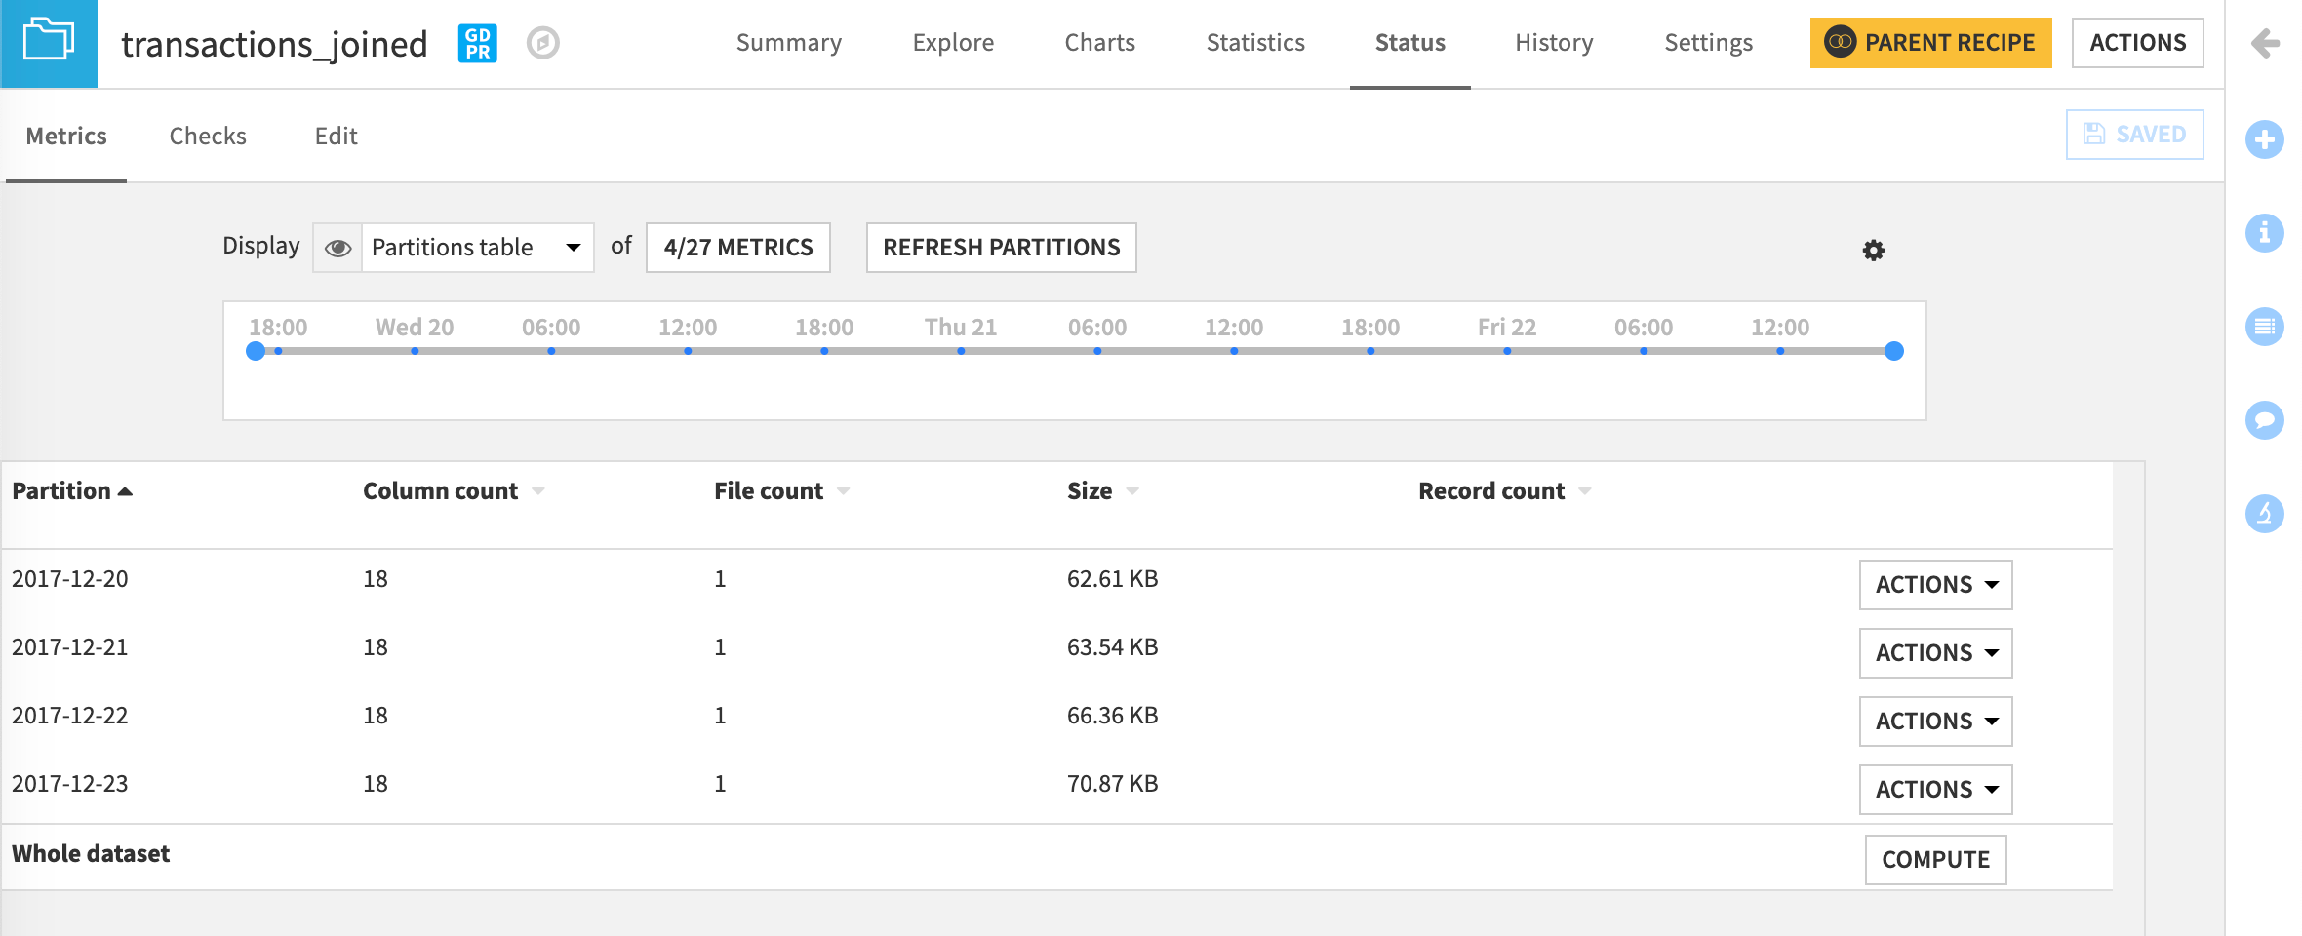Open the Actions panel via plus icon

point(2265,139)
